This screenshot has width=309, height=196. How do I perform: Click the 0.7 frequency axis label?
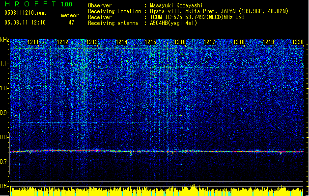(4, 162)
